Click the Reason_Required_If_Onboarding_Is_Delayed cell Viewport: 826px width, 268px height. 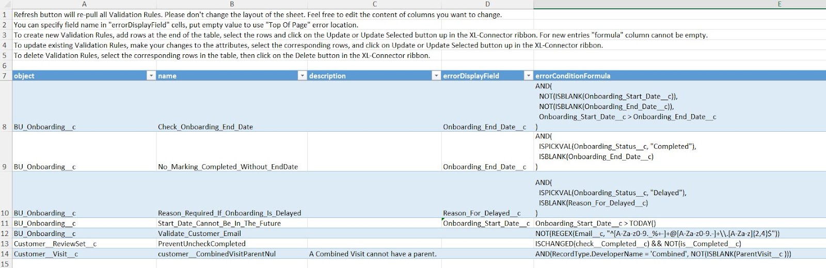coord(232,195)
